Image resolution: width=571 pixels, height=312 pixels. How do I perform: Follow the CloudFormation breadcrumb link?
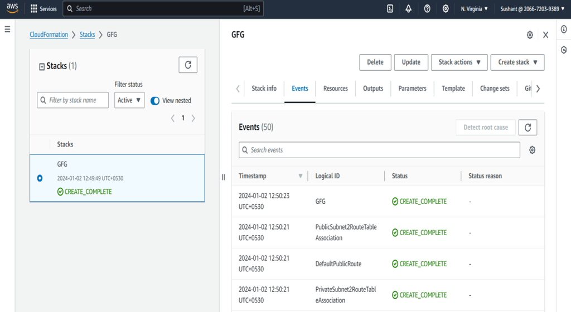tap(49, 35)
